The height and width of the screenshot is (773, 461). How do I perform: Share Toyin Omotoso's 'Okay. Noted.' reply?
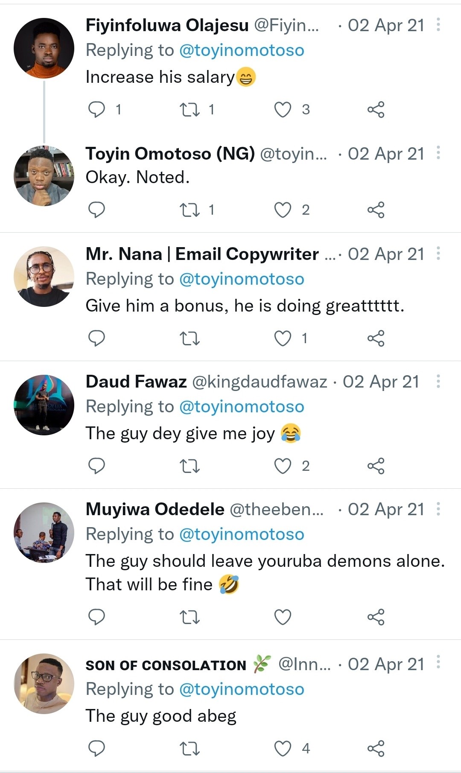pos(376,210)
